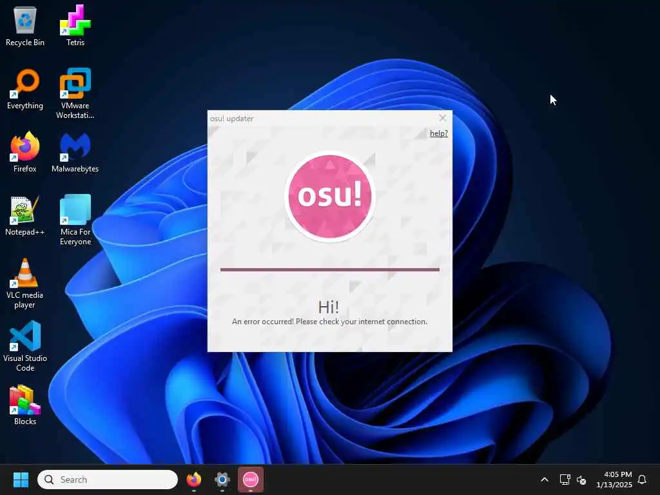Open the Settings gear taskbar app

pos(222,480)
